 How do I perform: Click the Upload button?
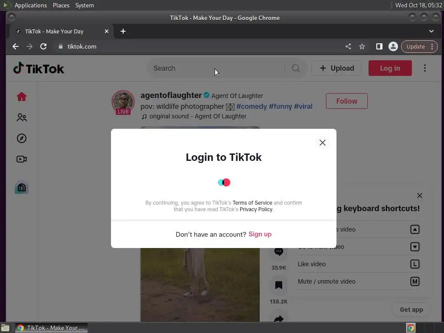coord(336,68)
